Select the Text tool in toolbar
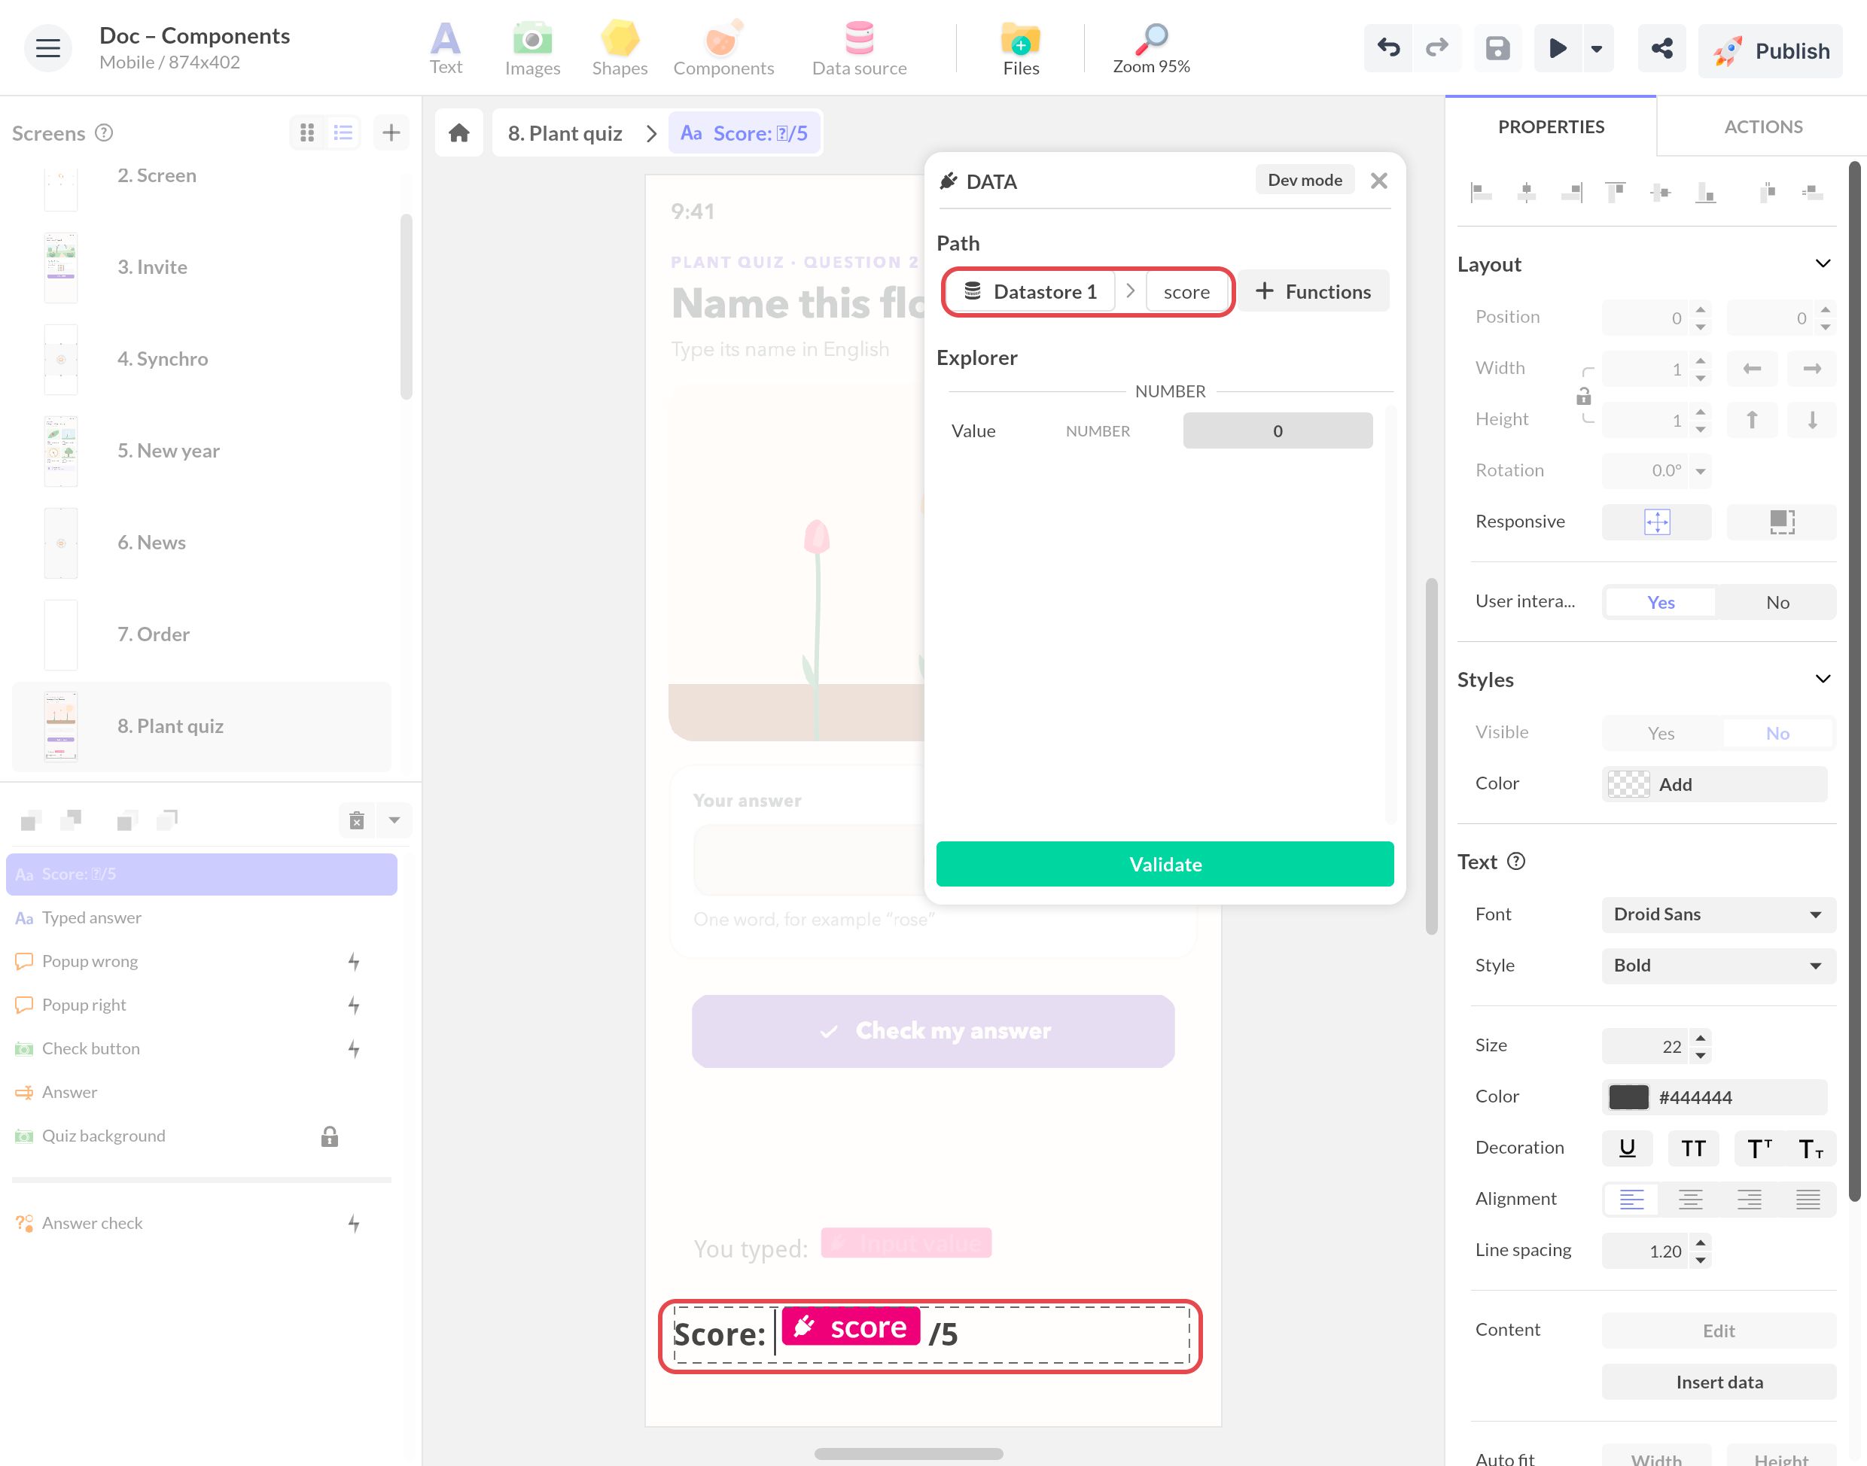Viewport: 1867px width, 1466px height. [x=446, y=49]
